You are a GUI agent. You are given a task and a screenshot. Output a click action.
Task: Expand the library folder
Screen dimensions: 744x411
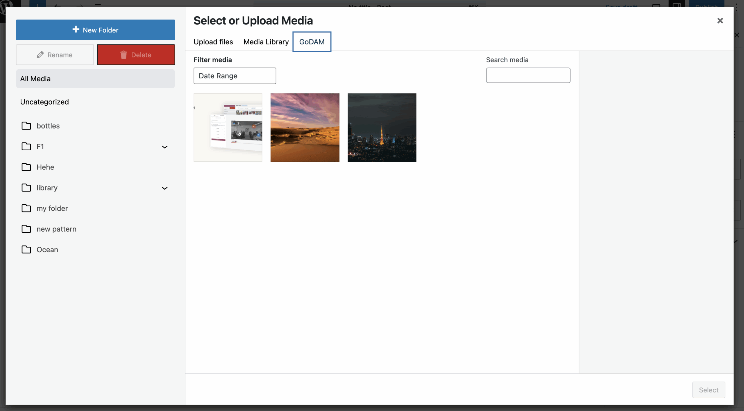(164, 188)
